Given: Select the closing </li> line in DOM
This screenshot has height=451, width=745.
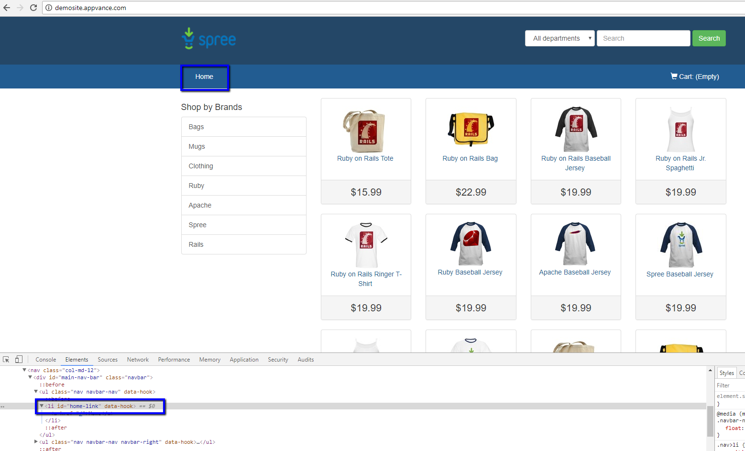Looking at the screenshot, I should pos(53,420).
